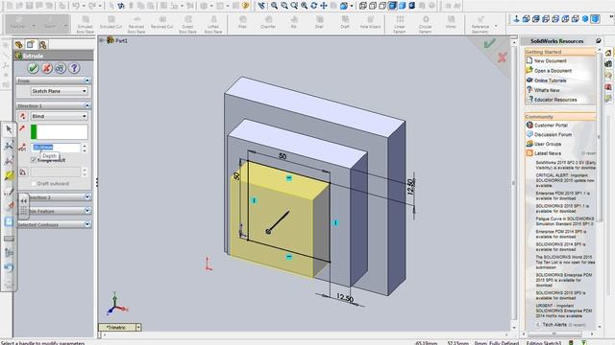Switch to FeatureManager design tree tab
The width and height of the screenshot is (615, 345).
18,45
